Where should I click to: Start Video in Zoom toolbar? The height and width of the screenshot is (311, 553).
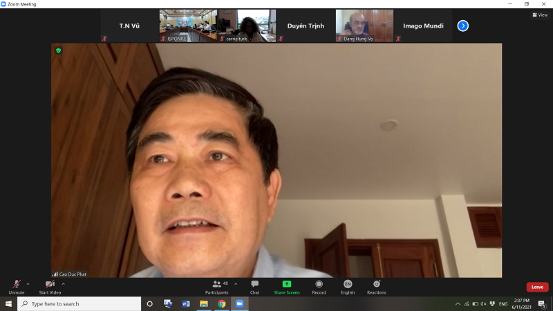[50, 285]
